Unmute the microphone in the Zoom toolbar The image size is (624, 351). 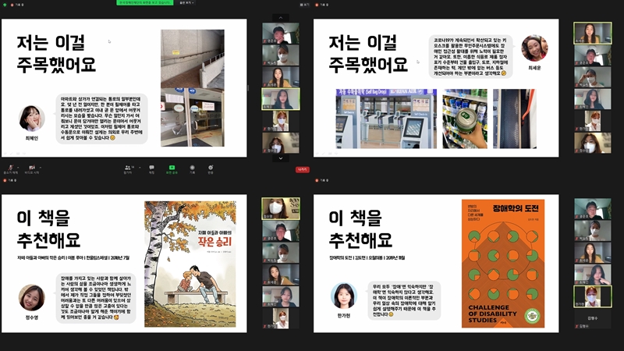point(10,168)
